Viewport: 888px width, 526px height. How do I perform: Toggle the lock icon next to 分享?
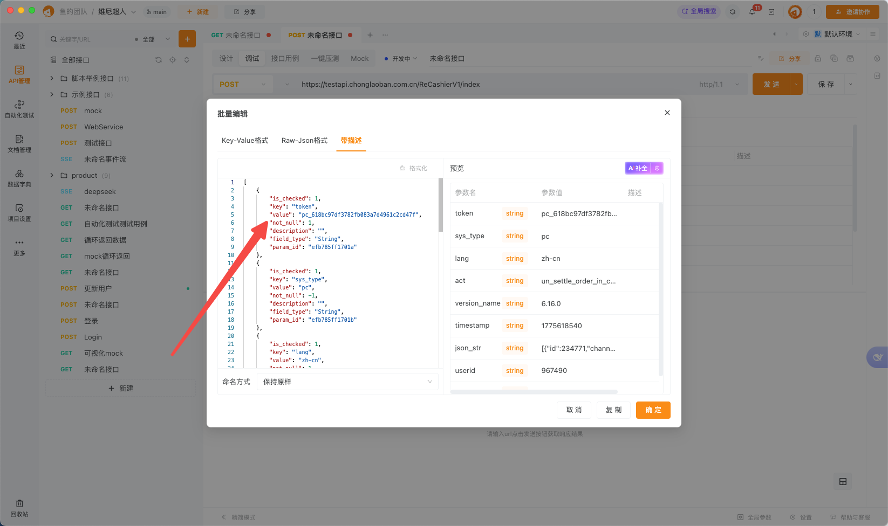click(x=817, y=58)
